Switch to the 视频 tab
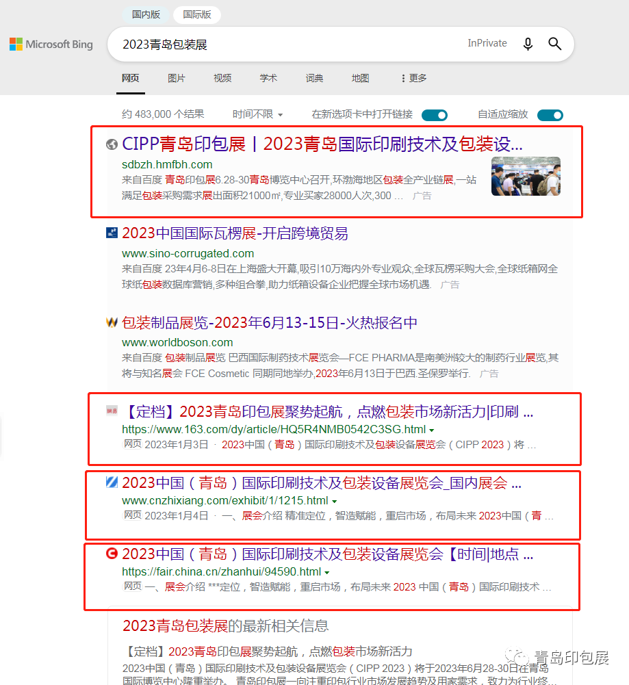Screen dimensions: 629x685 pos(222,78)
